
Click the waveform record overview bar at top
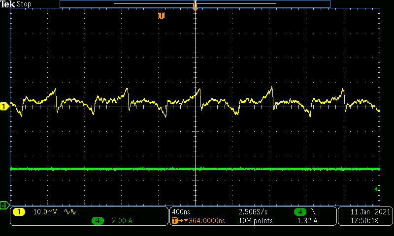(195, 4)
